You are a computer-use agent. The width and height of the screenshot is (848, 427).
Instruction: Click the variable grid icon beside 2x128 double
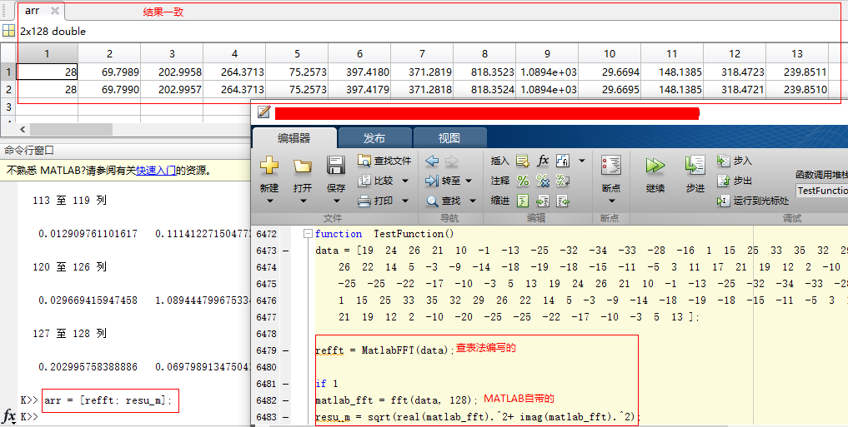pos(8,31)
